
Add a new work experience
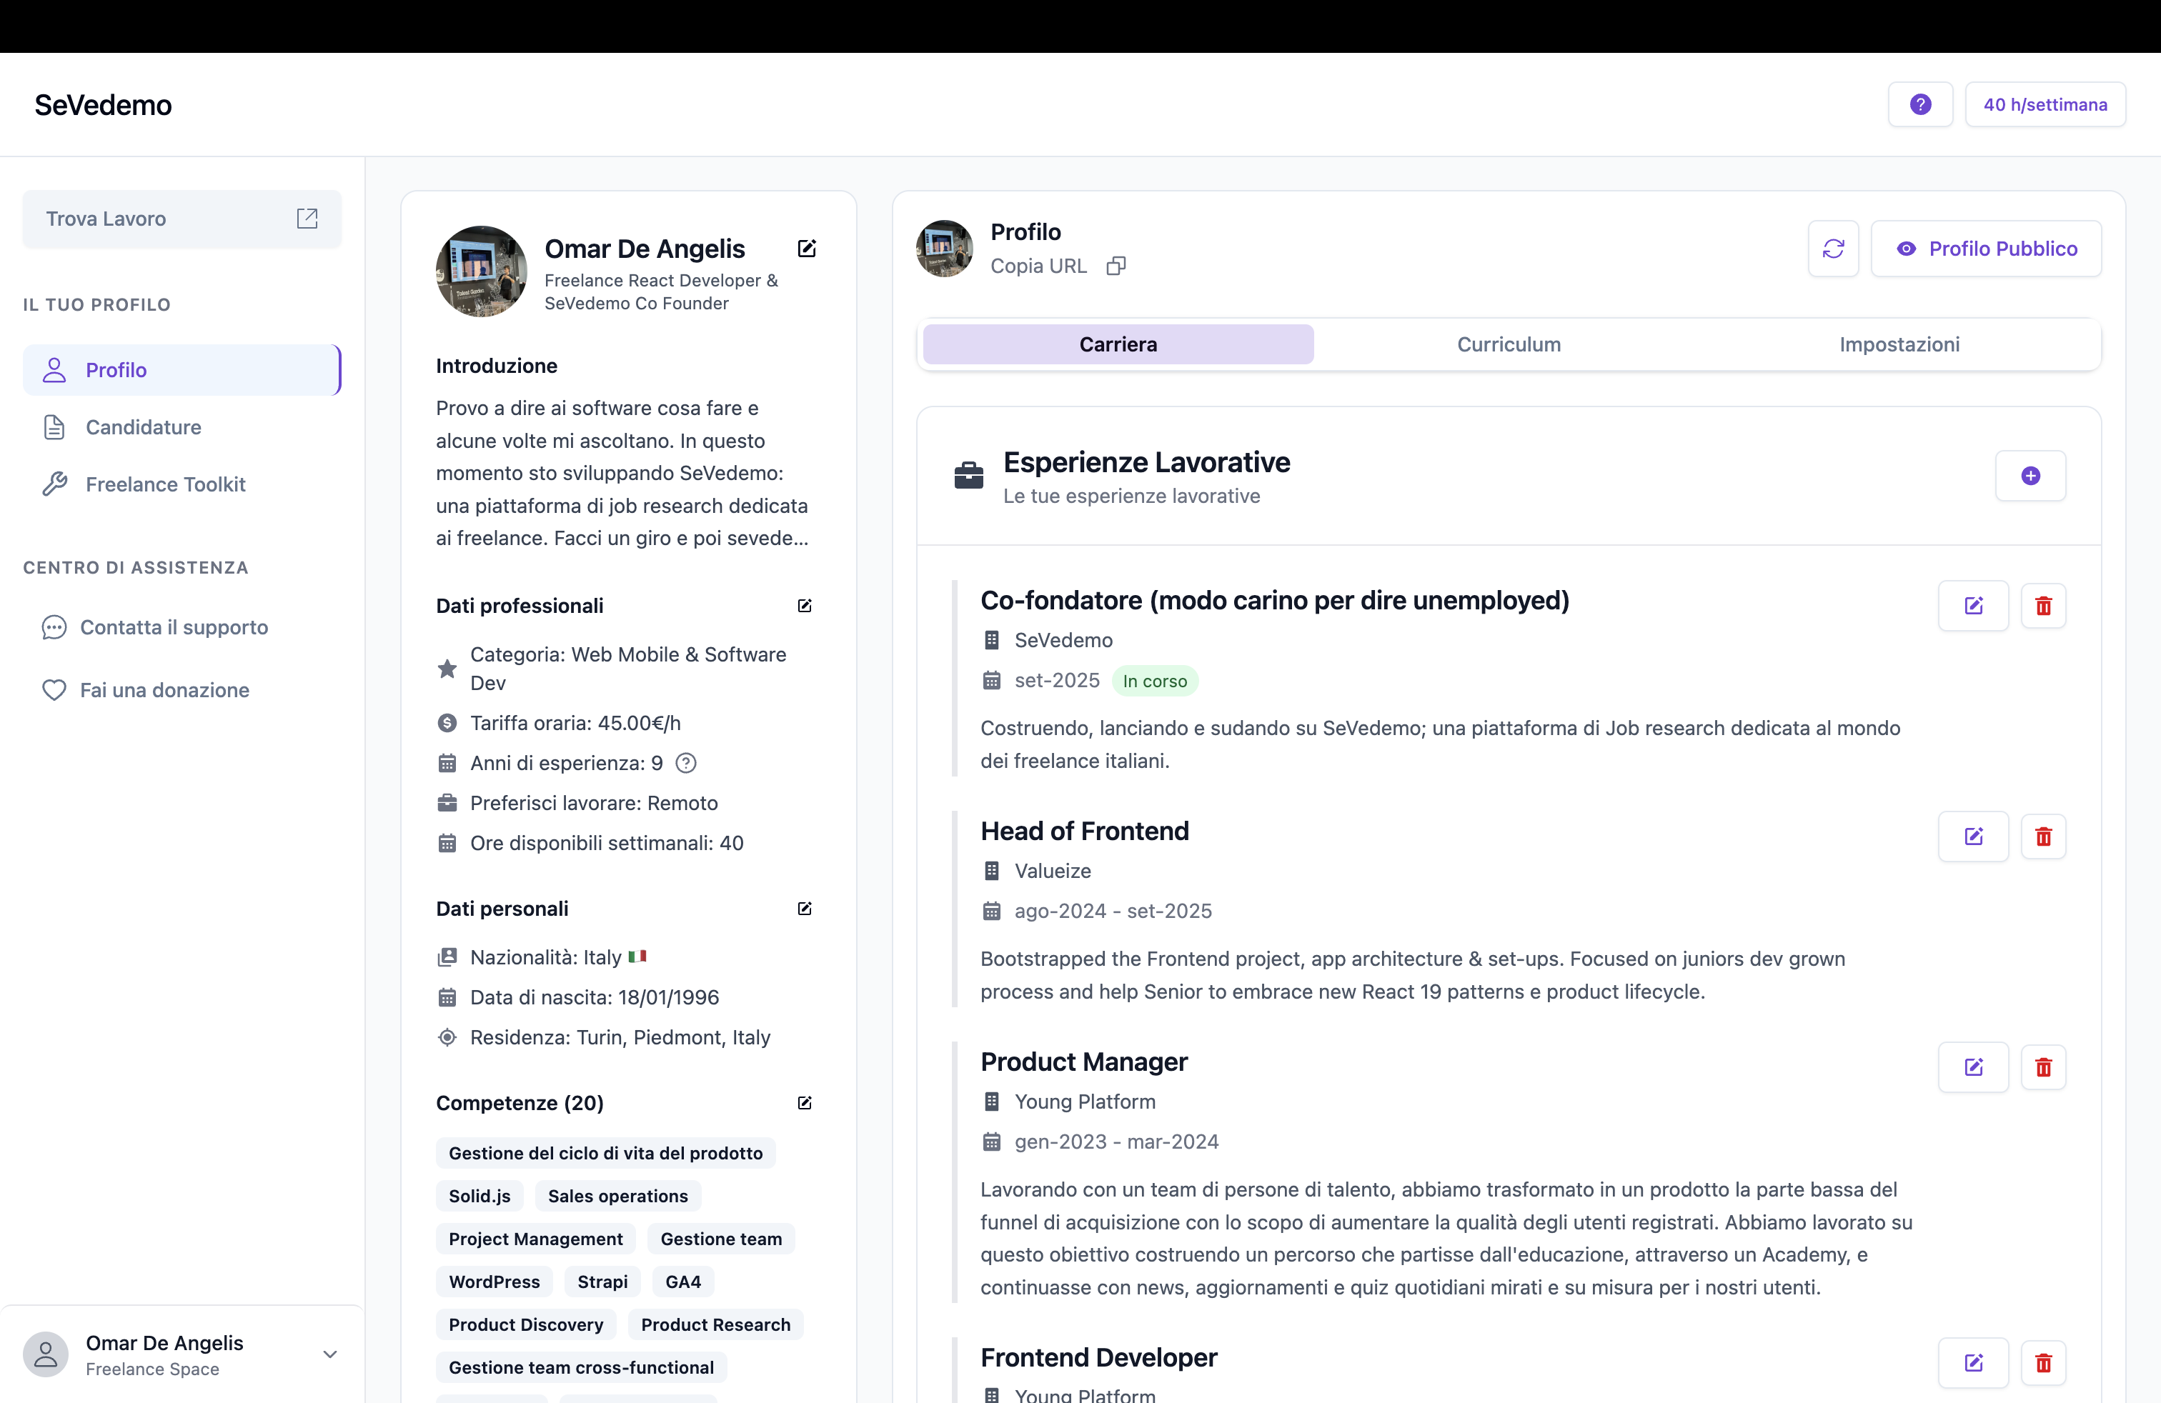(x=2030, y=476)
